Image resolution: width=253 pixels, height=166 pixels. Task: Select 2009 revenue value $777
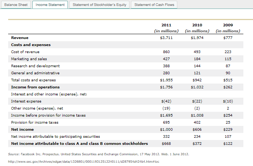[x=228, y=38]
